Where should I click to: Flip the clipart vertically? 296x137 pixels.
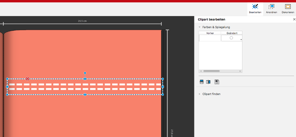click(x=202, y=82)
